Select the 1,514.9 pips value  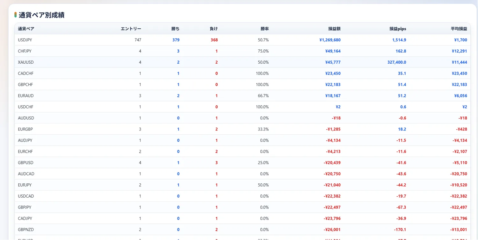click(399, 40)
